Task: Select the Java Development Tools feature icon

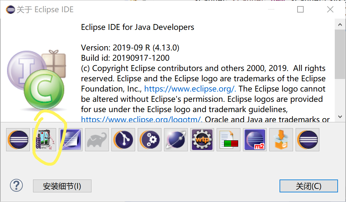Action: [70, 140]
